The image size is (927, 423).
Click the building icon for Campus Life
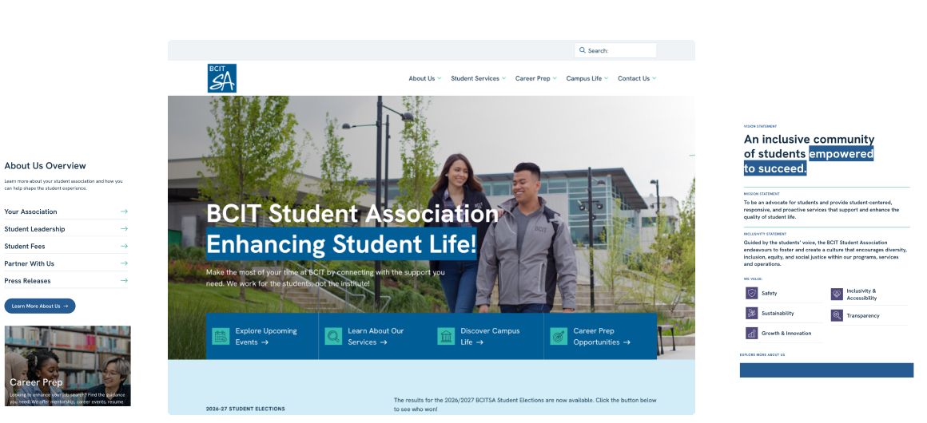point(446,336)
